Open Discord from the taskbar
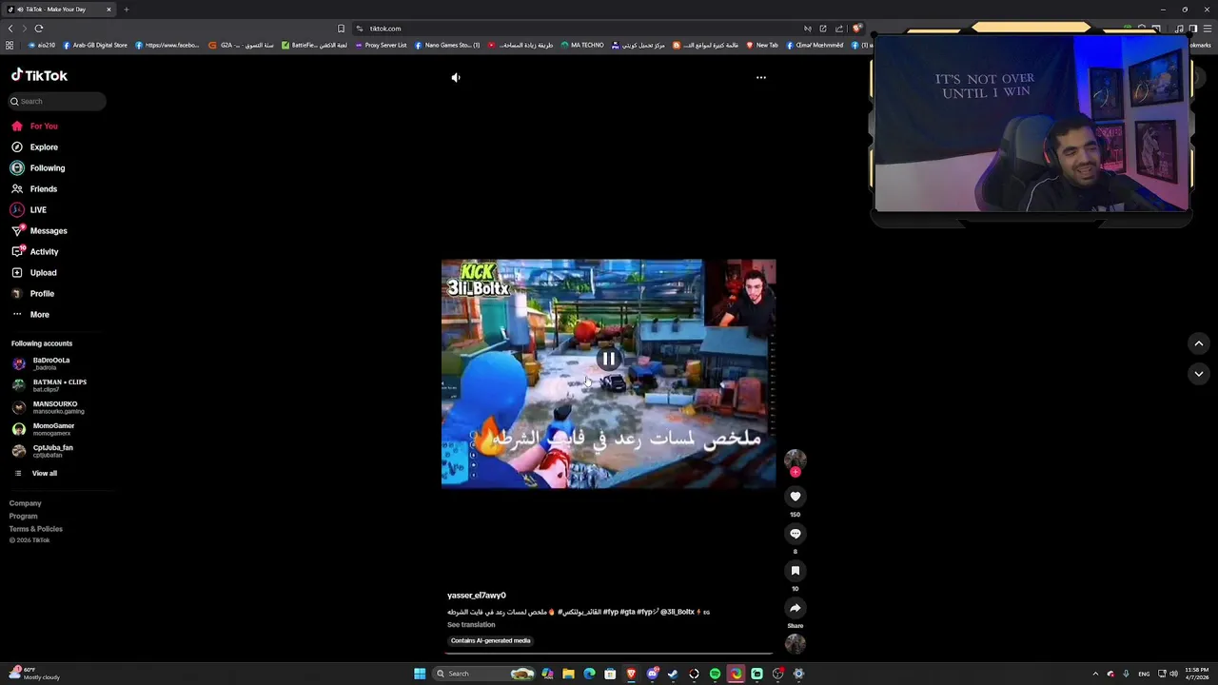Screen dimensions: 1218x685 pyautogui.click(x=652, y=674)
